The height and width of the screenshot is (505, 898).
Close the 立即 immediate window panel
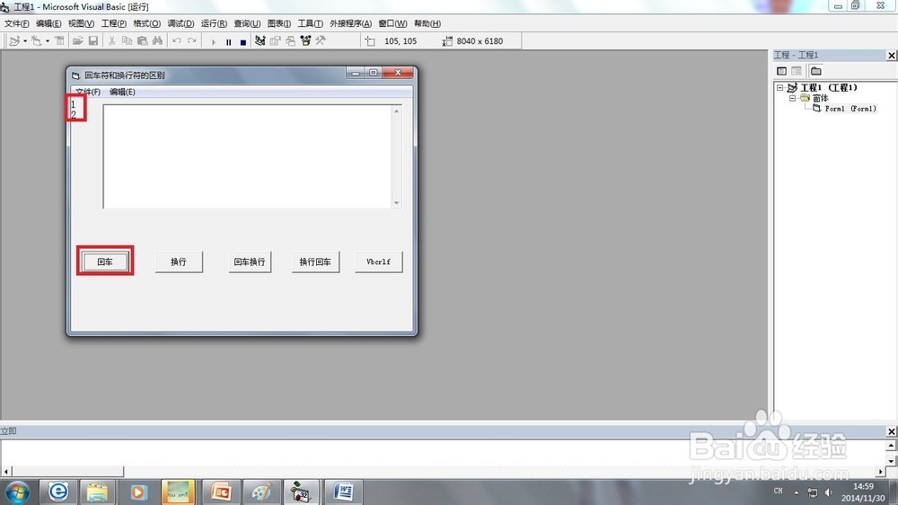[x=891, y=431]
